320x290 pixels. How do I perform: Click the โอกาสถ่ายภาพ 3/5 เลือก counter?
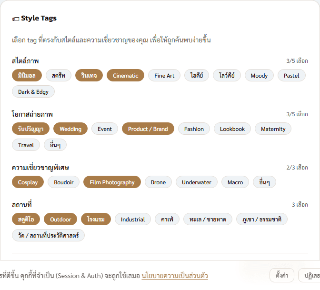pos(297,114)
